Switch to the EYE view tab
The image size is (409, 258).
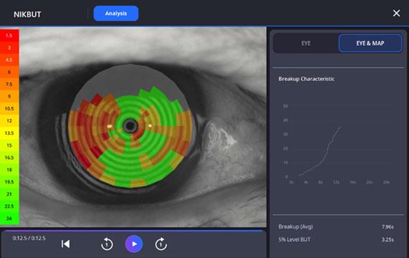click(x=306, y=43)
